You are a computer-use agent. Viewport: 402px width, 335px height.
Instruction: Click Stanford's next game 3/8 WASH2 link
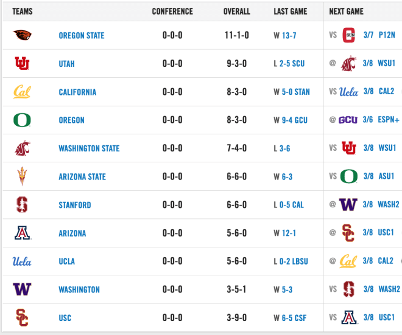tap(381, 204)
